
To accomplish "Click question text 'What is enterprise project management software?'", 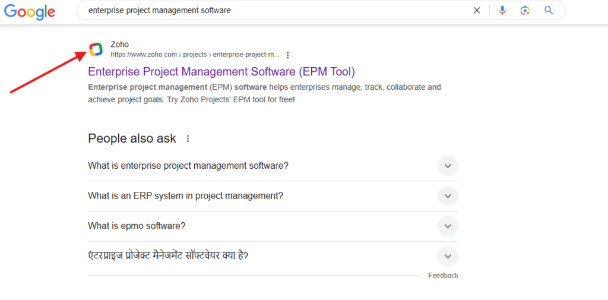I will [188, 166].
